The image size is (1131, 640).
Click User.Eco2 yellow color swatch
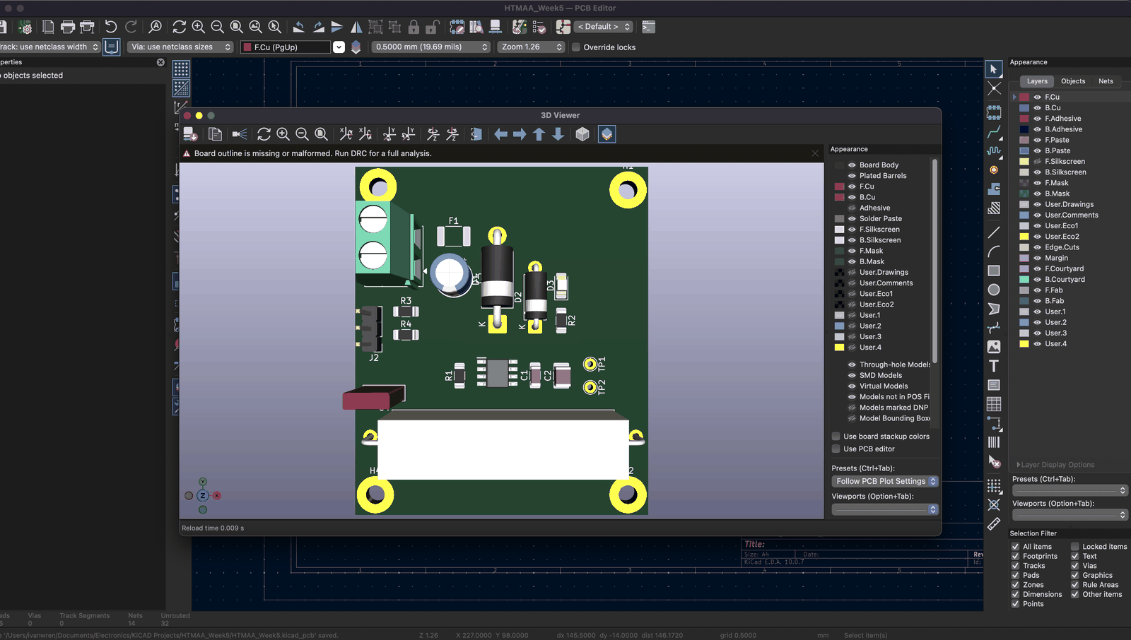1024,237
